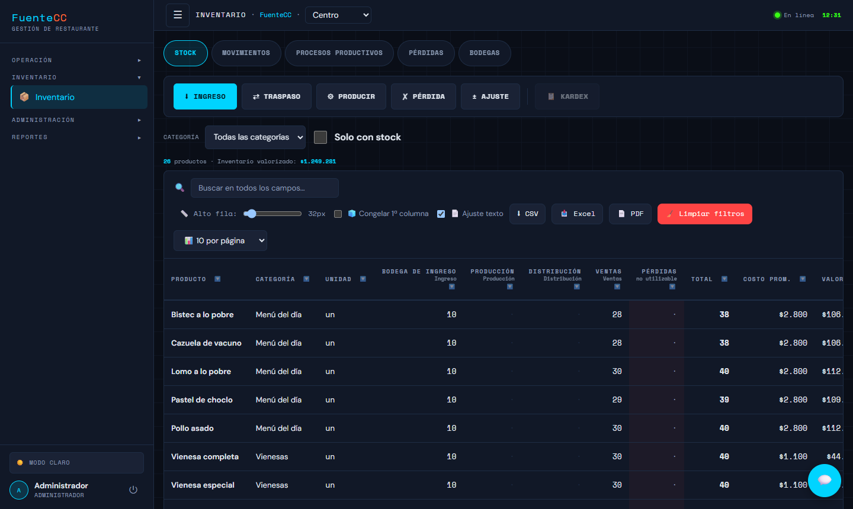Click Limpiar filtros button

click(x=705, y=214)
